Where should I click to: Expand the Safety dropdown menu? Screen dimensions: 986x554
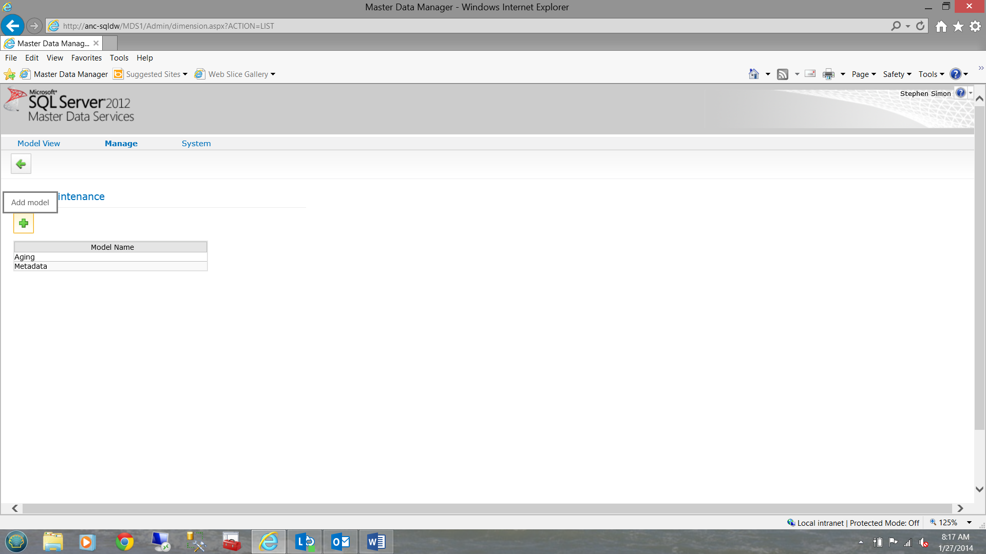click(897, 74)
